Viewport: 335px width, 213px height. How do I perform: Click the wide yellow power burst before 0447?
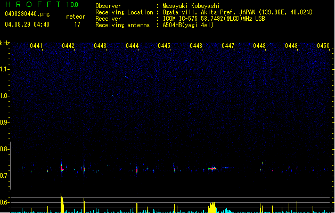click(x=213, y=208)
